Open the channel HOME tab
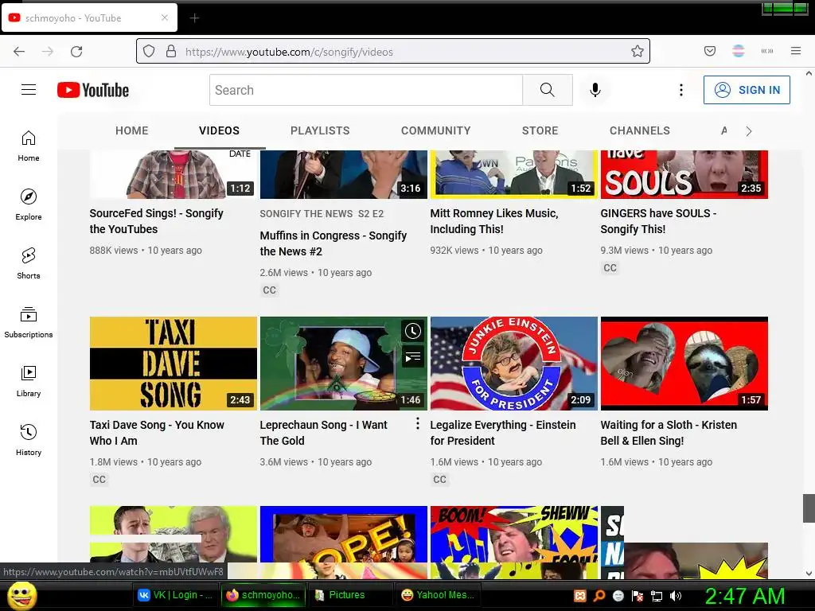The image size is (815, 611). 132,130
